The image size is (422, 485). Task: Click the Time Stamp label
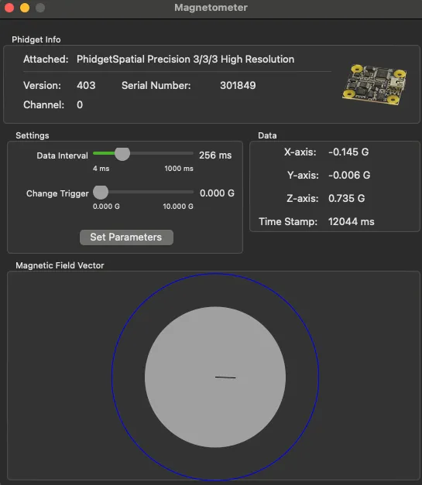coord(288,221)
